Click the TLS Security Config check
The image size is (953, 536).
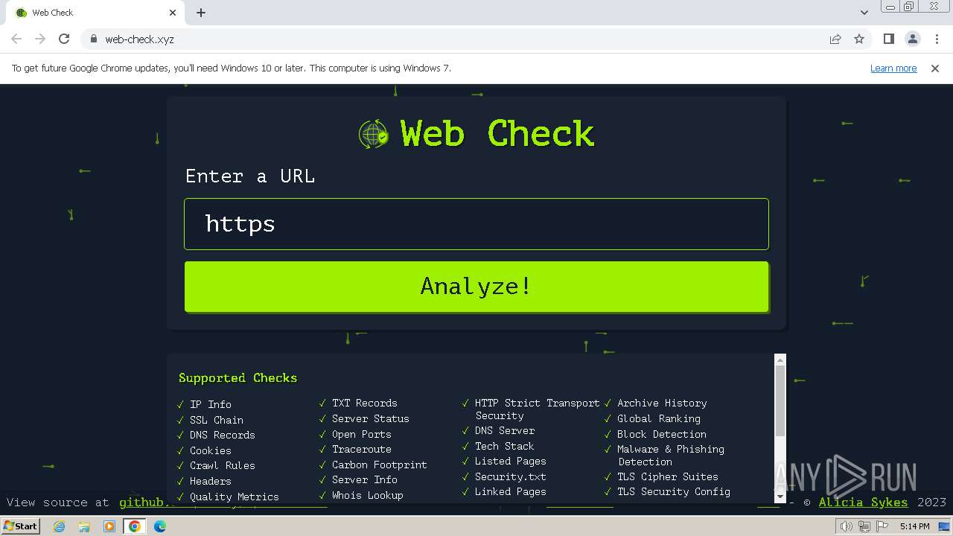[x=674, y=491]
